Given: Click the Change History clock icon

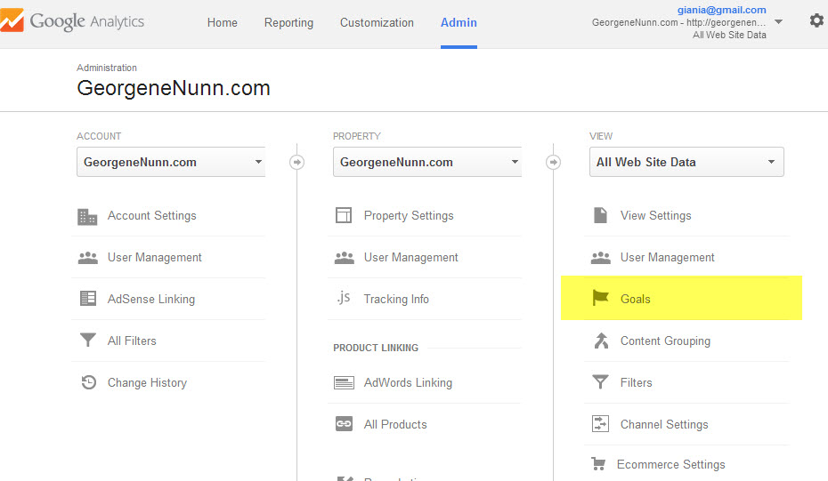Looking at the screenshot, I should point(89,381).
